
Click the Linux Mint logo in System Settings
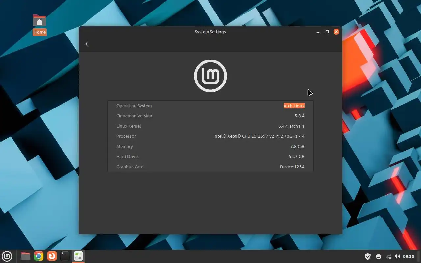[x=210, y=76]
